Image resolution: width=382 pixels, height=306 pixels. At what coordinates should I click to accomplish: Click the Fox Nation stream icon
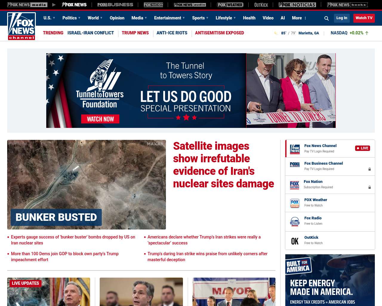(295, 185)
